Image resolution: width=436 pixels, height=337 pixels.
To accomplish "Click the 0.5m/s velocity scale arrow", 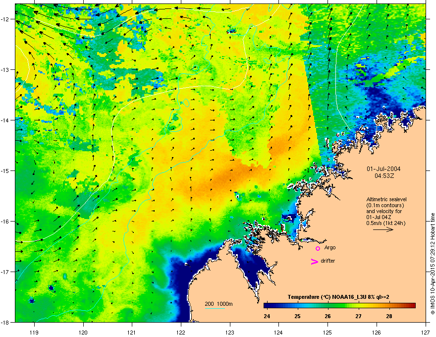I will (x=383, y=229).
